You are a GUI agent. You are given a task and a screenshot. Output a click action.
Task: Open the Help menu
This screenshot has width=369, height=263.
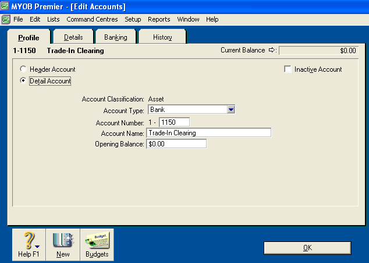click(x=212, y=19)
